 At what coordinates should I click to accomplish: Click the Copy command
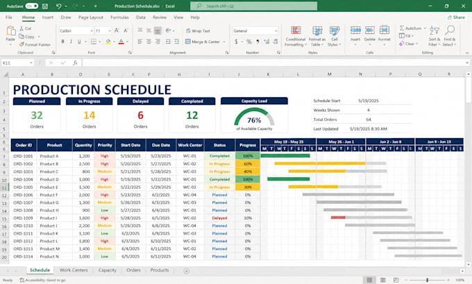click(x=27, y=36)
